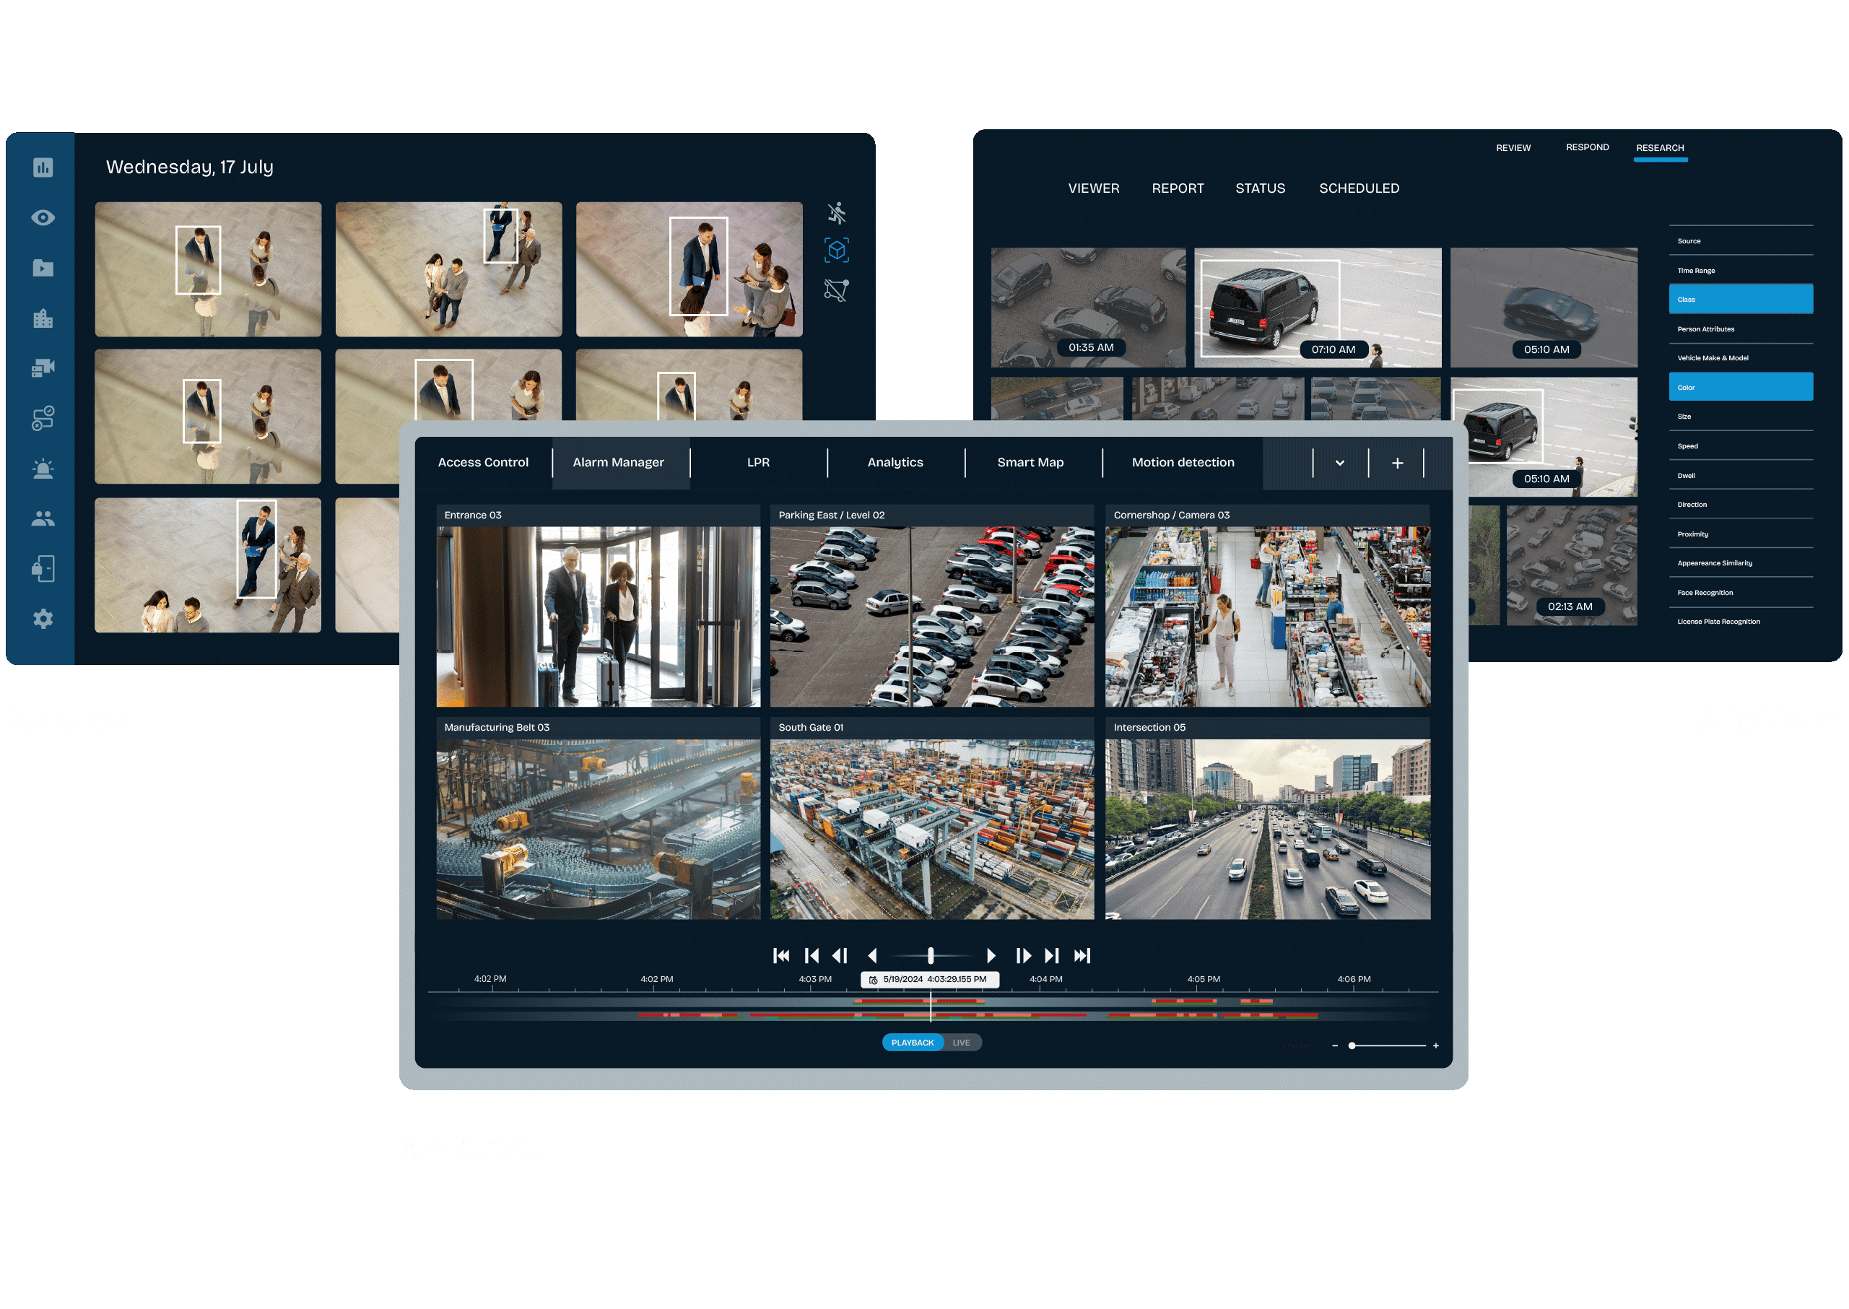Click the plus button to add tab
1849x1309 pixels.
(x=1397, y=463)
